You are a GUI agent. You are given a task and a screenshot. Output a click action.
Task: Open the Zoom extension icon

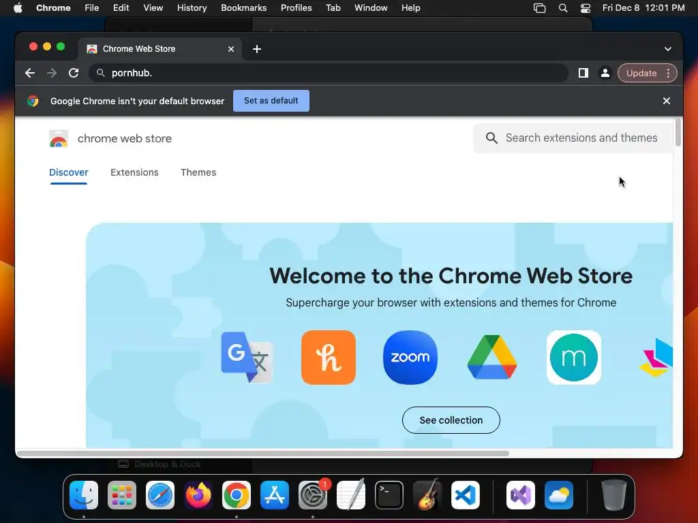(x=410, y=358)
